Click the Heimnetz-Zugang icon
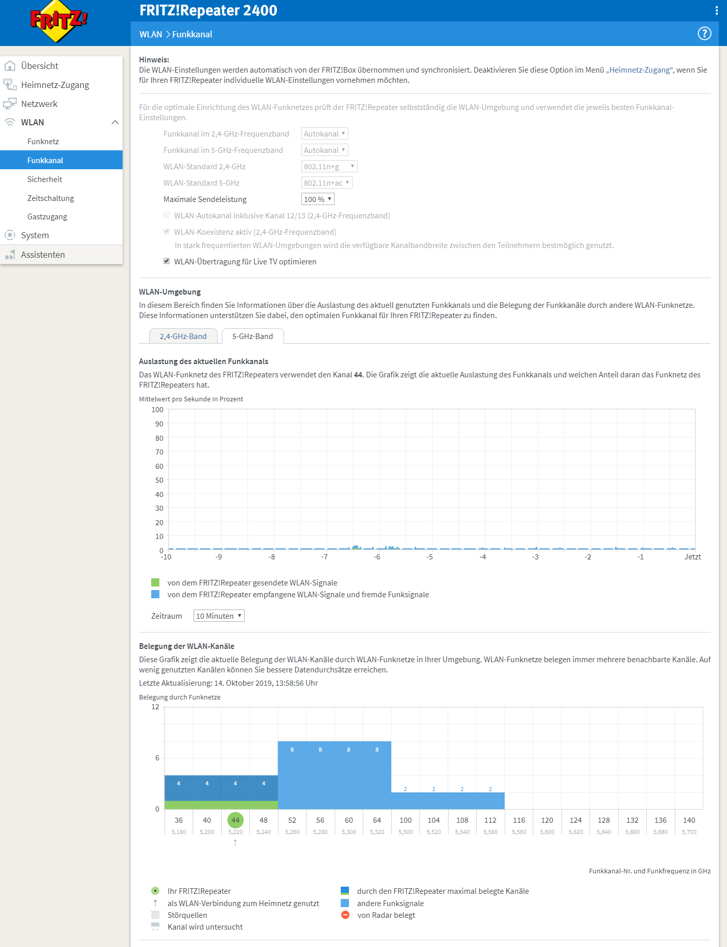The width and height of the screenshot is (727, 947). tap(10, 85)
